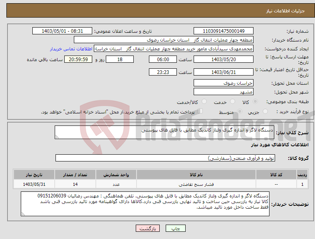Select the متوسط purchase type radio
The width and height of the screenshot is (315, 239).
tap(240, 111)
